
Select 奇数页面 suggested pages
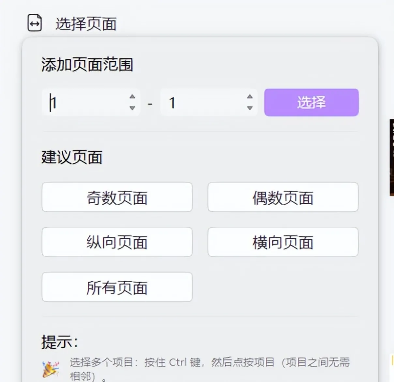117,197
